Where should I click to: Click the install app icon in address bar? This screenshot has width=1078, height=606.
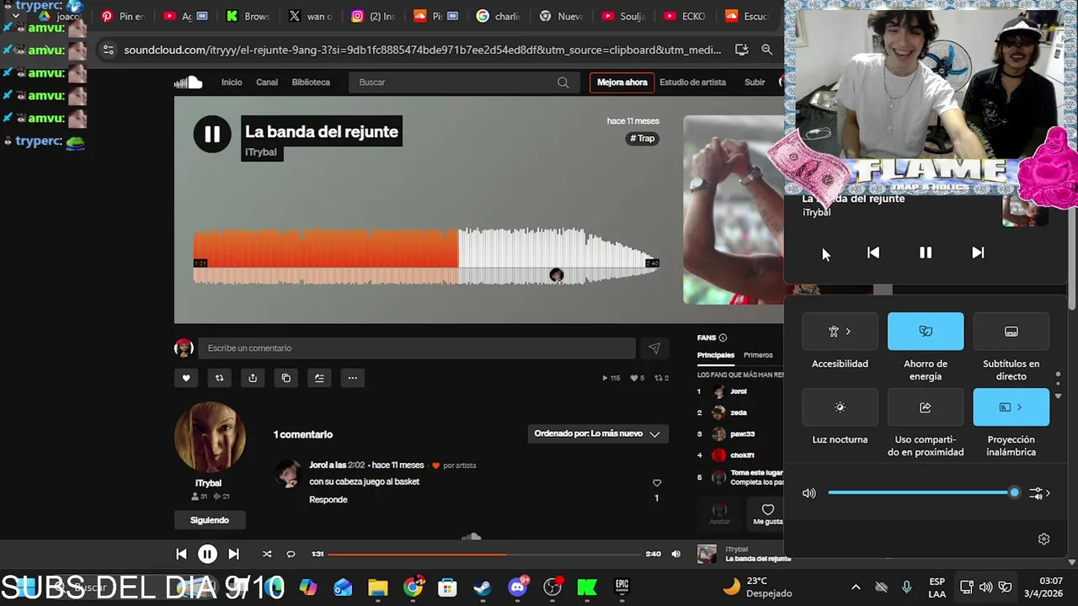741,50
